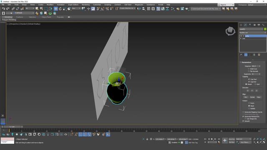Toggle the Angle Snap icon
The height and width of the screenshot is (150, 267).
click(x=103, y=9)
